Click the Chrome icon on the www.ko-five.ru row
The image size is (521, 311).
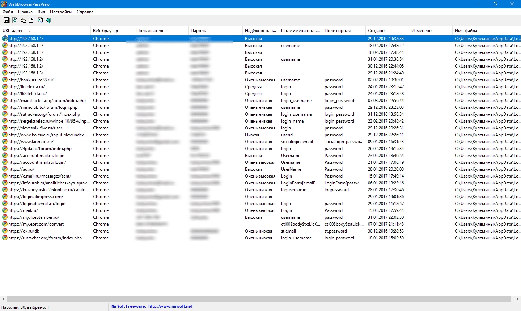[5, 135]
